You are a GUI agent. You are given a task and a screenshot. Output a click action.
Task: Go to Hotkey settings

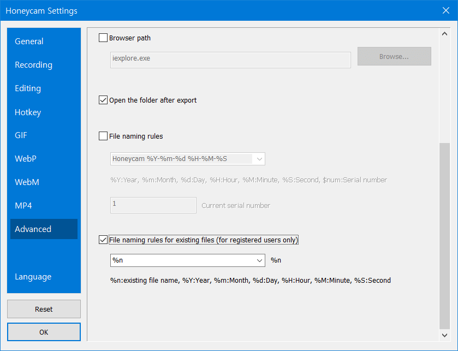tap(28, 112)
